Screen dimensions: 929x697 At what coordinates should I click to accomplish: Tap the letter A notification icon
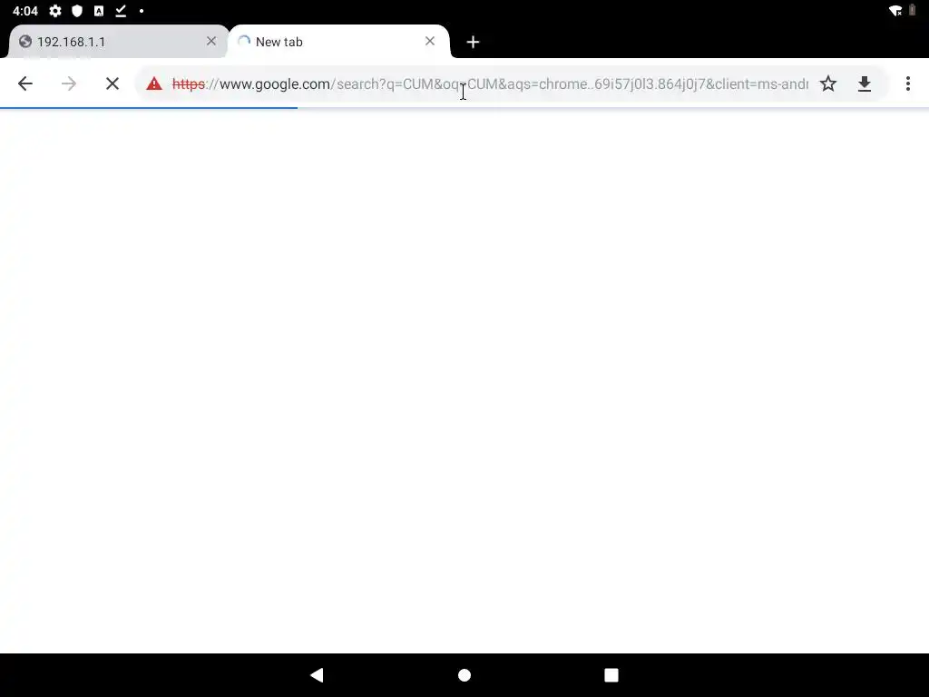pos(99,11)
